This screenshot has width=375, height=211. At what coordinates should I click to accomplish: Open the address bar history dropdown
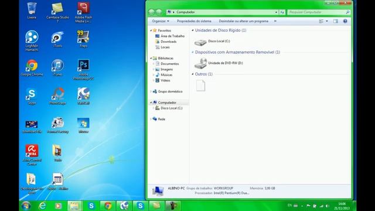click(276, 12)
